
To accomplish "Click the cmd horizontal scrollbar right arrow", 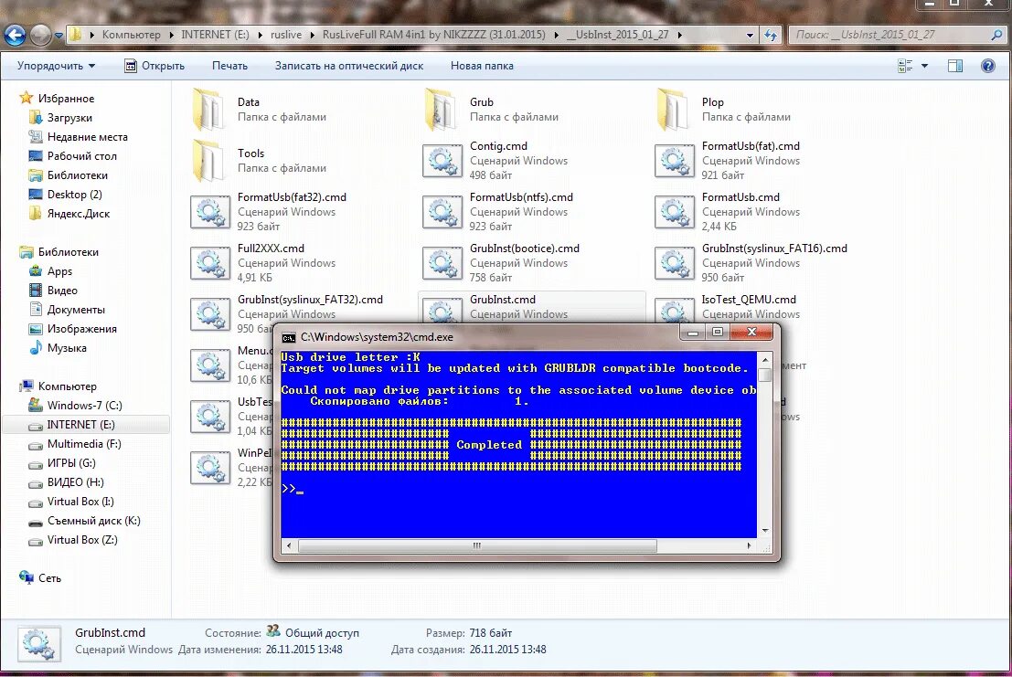I will point(750,546).
